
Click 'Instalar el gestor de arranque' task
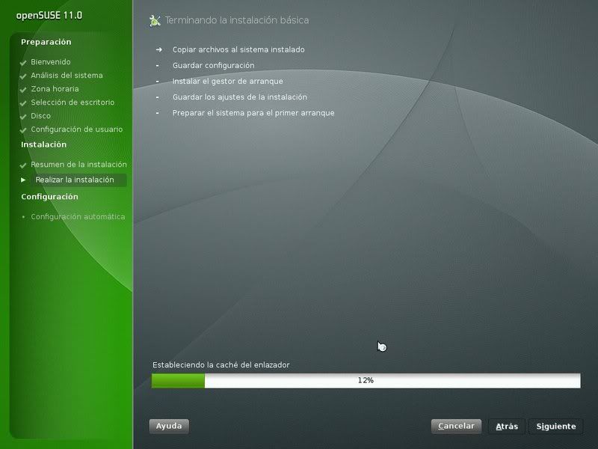click(x=228, y=82)
